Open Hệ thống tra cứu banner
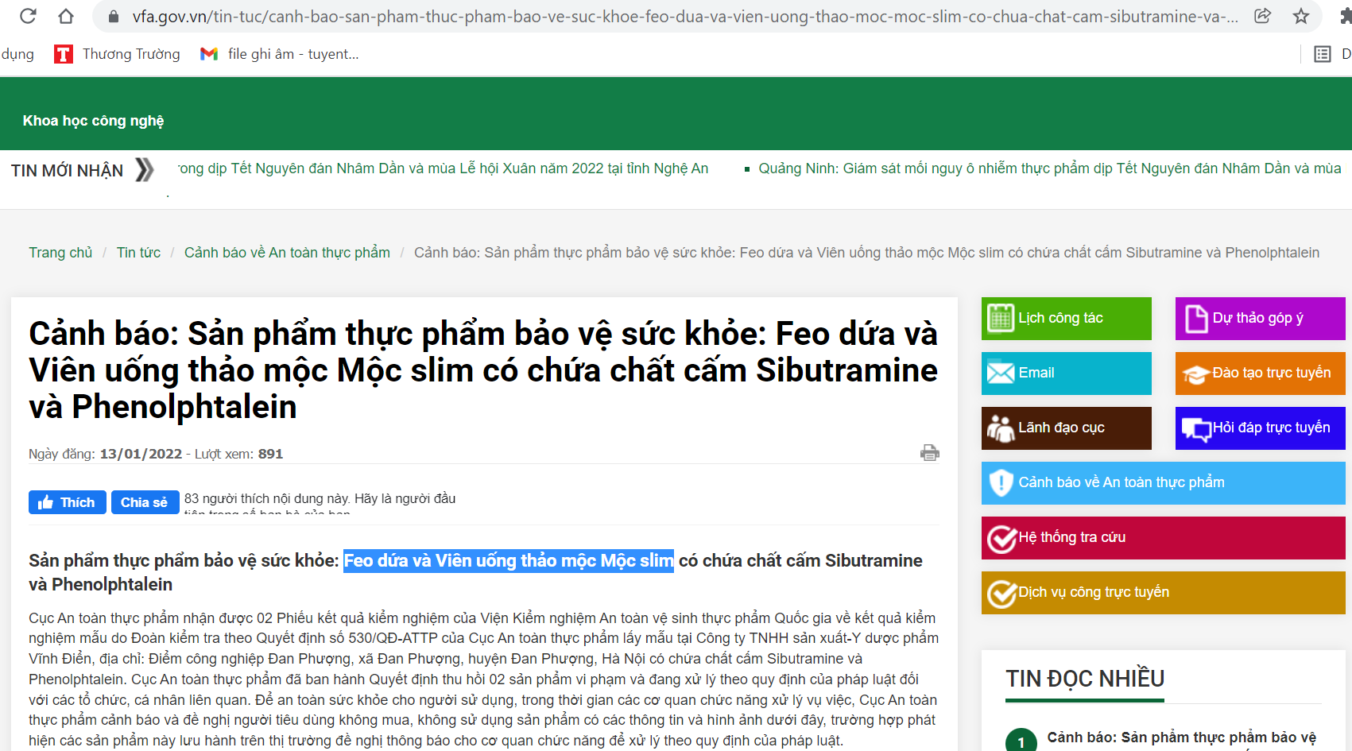1352x751 pixels. click(1162, 538)
